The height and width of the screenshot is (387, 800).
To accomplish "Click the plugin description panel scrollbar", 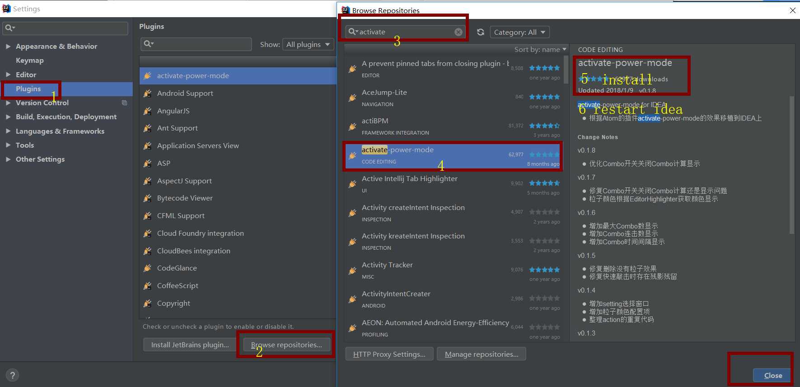I will pyautogui.click(x=791, y=165).
